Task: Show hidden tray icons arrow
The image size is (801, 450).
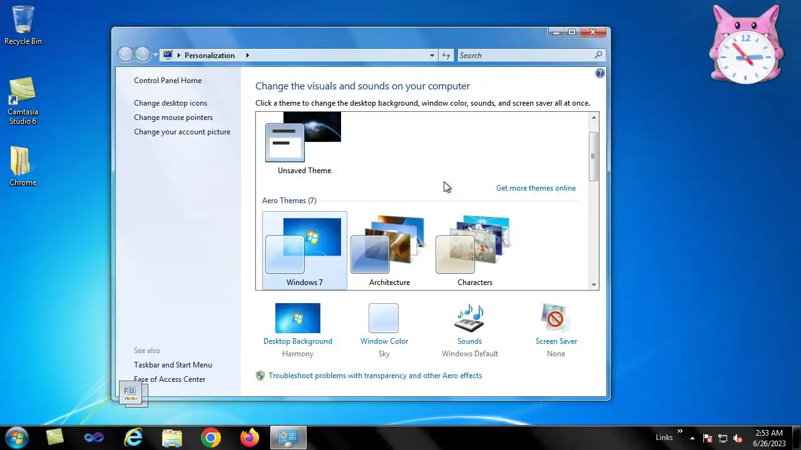Action: [x=692, y=438]
